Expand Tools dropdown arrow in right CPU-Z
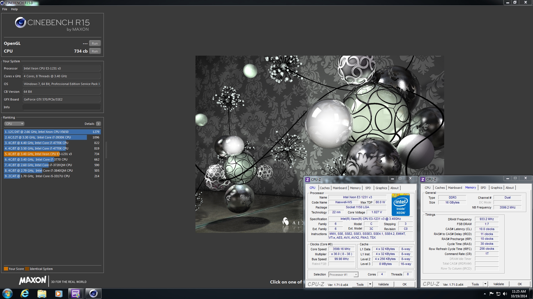 tap(485, 284)
